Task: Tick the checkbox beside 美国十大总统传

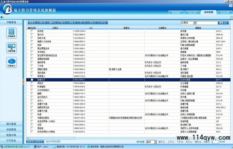Action: coord(32,42)
